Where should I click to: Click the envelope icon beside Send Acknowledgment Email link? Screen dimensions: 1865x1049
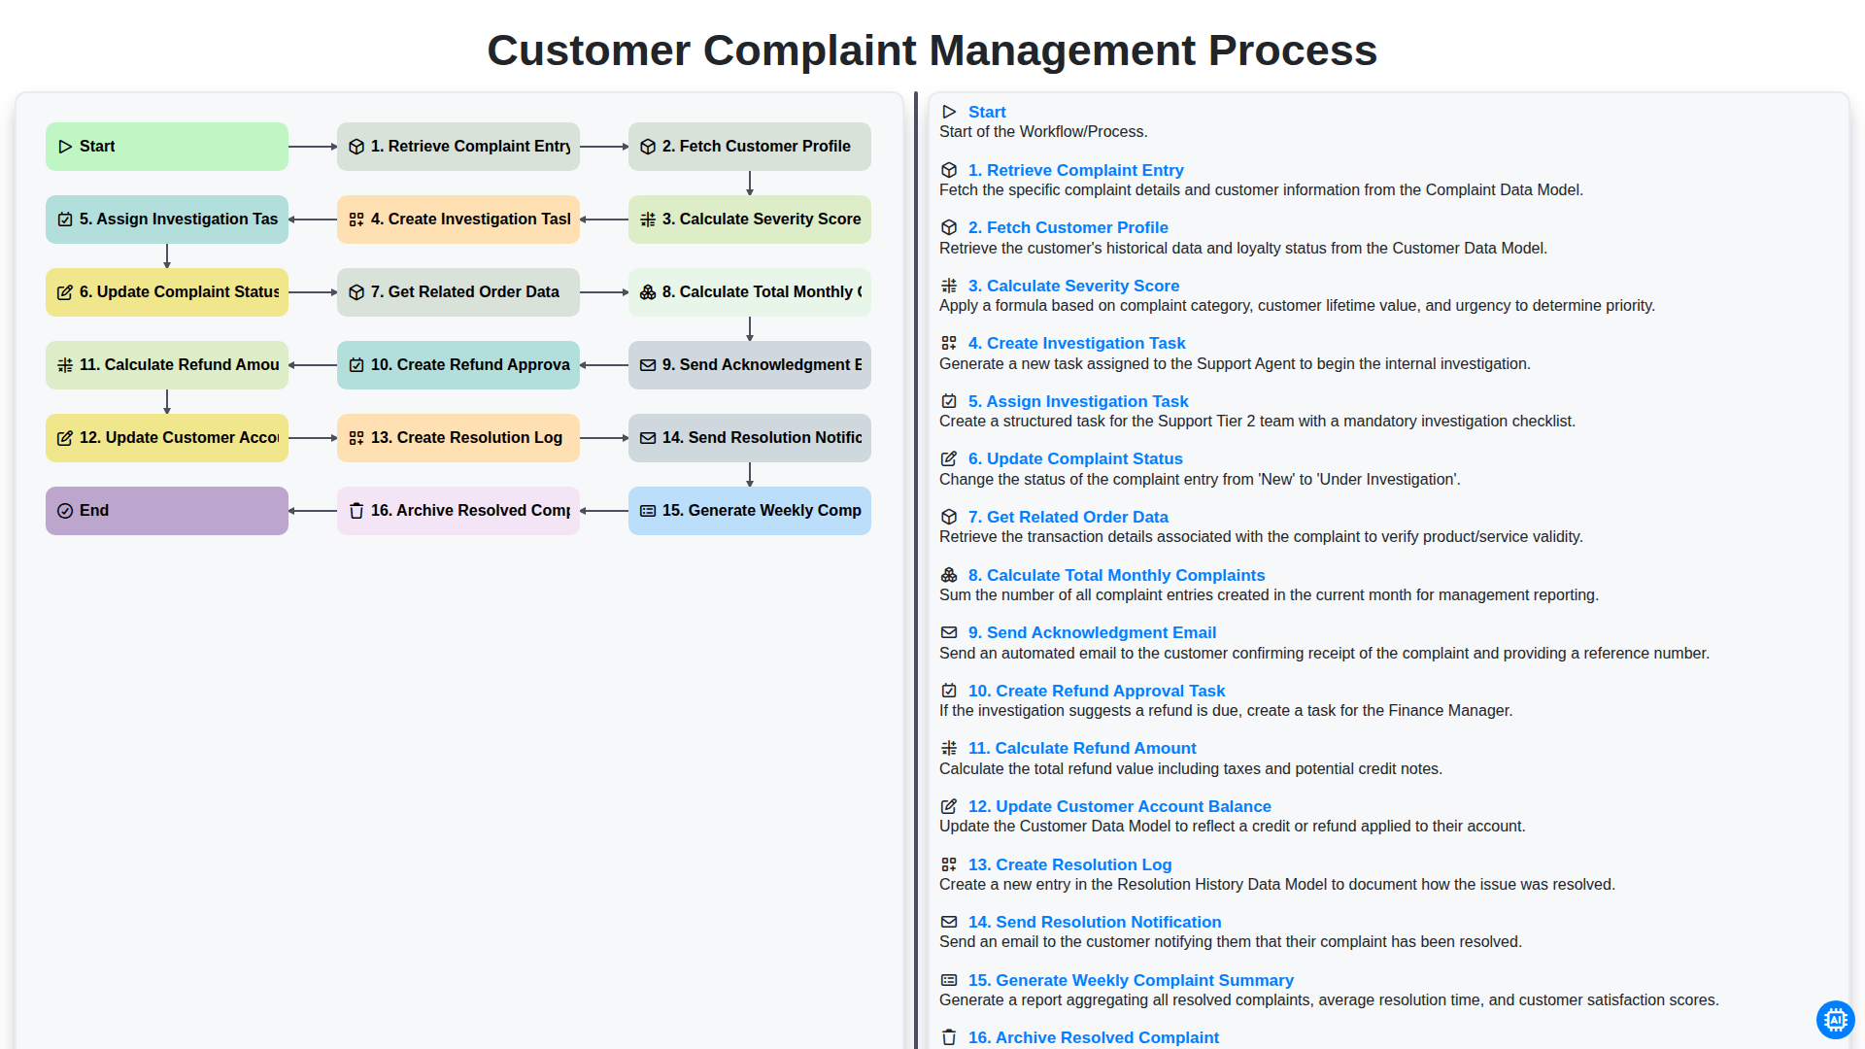[949, 632]
